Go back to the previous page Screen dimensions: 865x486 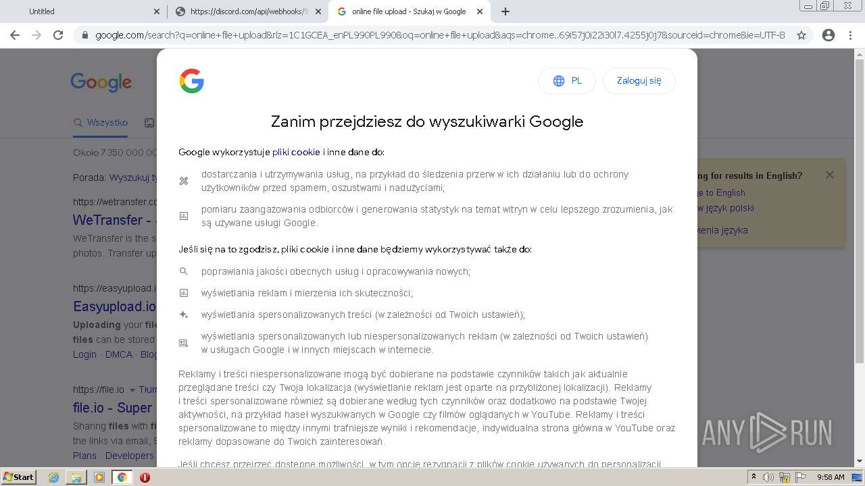(x=15, y=35)
